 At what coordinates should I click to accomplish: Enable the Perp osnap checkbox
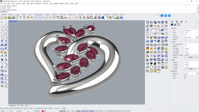tap(29, 108)
